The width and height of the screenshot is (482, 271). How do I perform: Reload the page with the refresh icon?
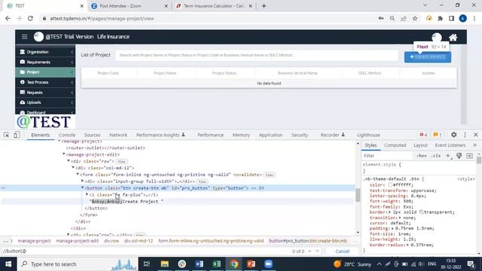[x=30, y=18]
